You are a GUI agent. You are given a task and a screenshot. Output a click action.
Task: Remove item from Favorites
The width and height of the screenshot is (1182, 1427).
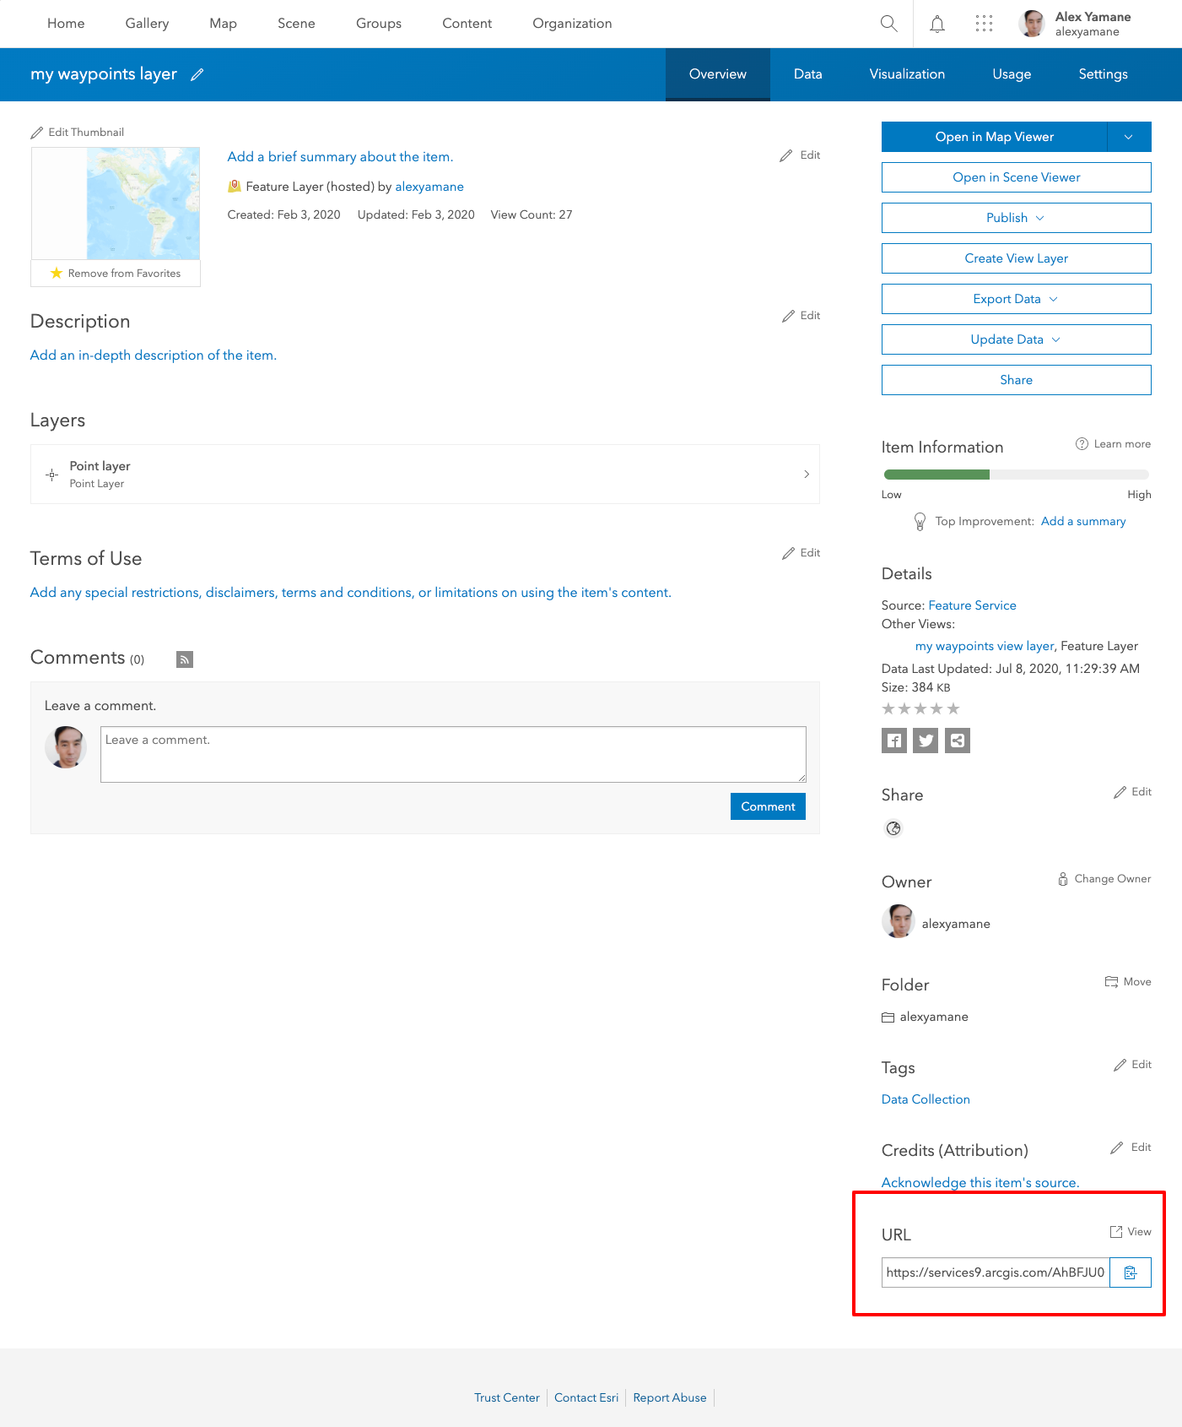116,274
